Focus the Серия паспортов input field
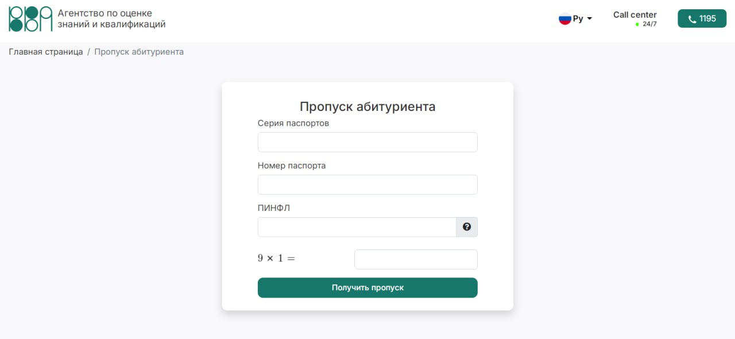 pos(367,142)
